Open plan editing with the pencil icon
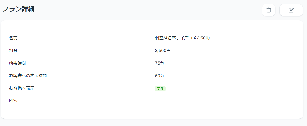This screenshot has width=307, height=126. coord(291,10)
